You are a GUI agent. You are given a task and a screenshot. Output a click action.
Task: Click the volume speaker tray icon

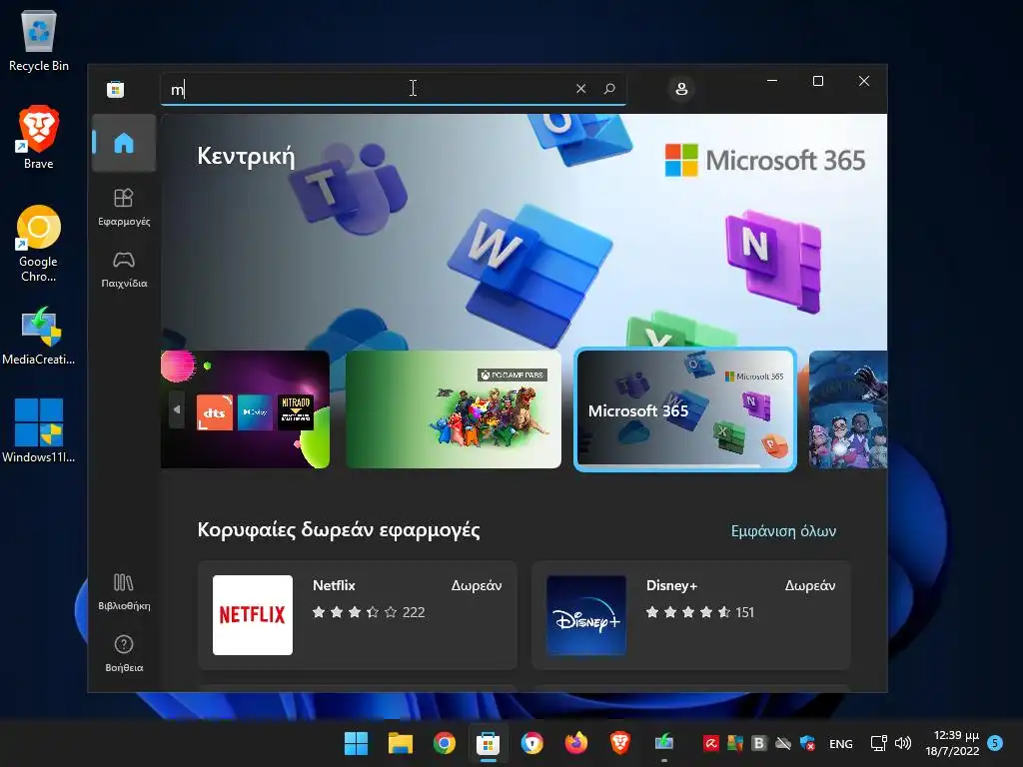click(x=903, y=743)
